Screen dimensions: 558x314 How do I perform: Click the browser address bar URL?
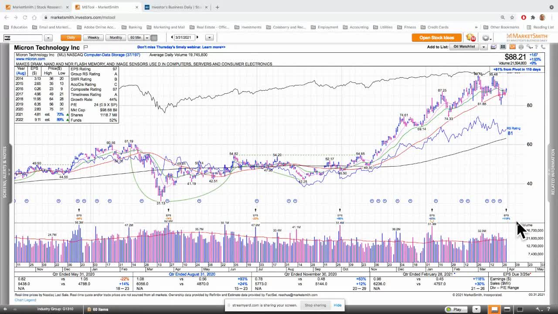[x=83, y=17]
